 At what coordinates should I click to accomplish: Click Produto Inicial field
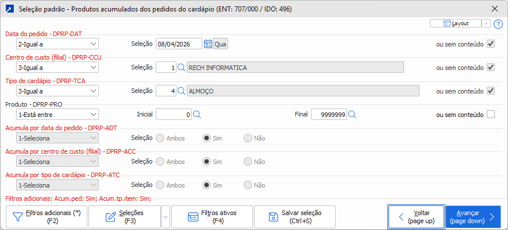click(174, 115)
